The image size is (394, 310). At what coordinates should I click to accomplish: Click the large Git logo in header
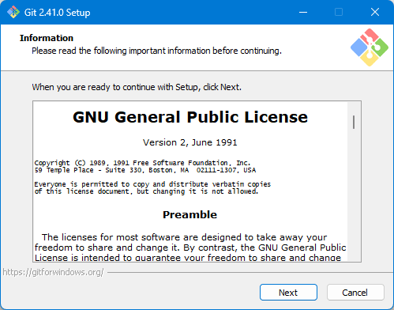pos(370,47)
